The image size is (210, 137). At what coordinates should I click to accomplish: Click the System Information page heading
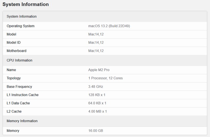tap(25, 4)
